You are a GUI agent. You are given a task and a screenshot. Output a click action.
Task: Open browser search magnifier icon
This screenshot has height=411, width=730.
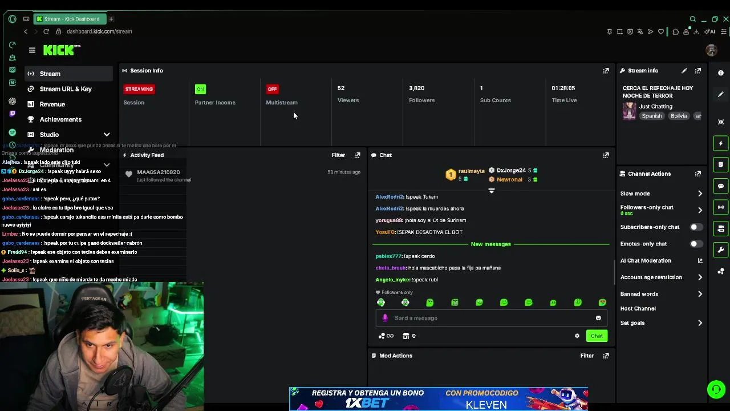pyautogui.click(x=693, y=19)
